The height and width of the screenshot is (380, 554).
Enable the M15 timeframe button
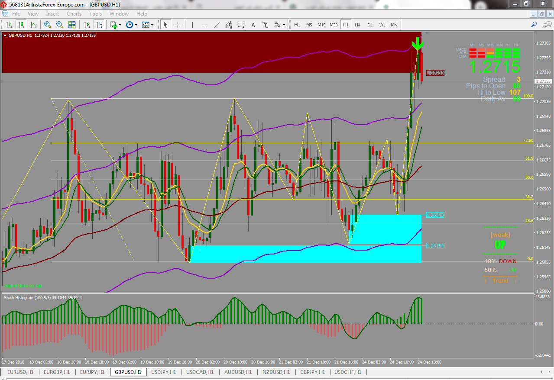321,25
